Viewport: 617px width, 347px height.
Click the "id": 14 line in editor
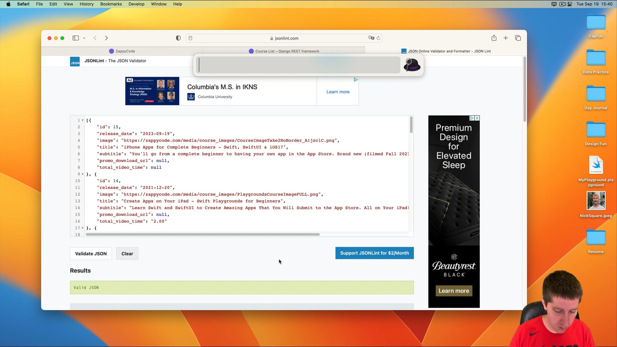click(109, 181)
